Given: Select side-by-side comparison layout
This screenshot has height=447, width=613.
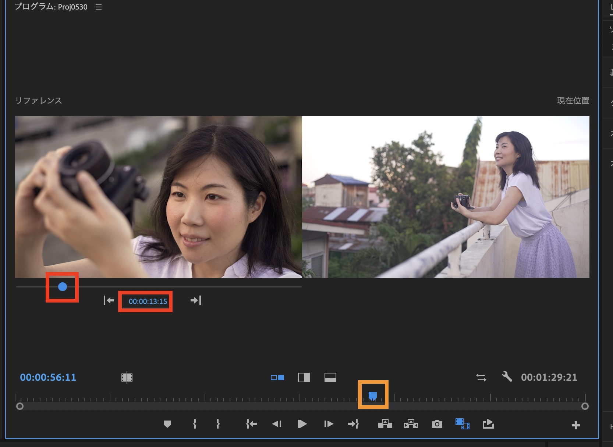Looking at the screenshot, I should [277, 378].
